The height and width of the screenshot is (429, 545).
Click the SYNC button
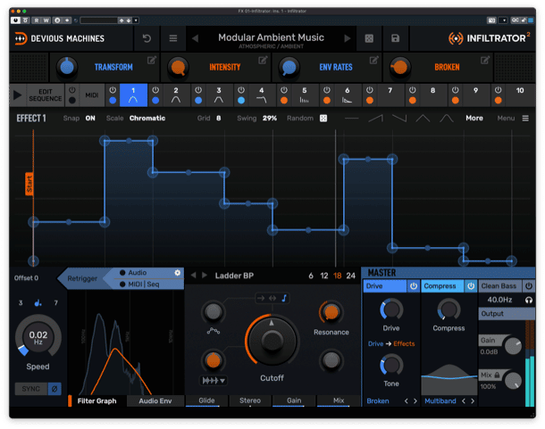pos(31,389)
